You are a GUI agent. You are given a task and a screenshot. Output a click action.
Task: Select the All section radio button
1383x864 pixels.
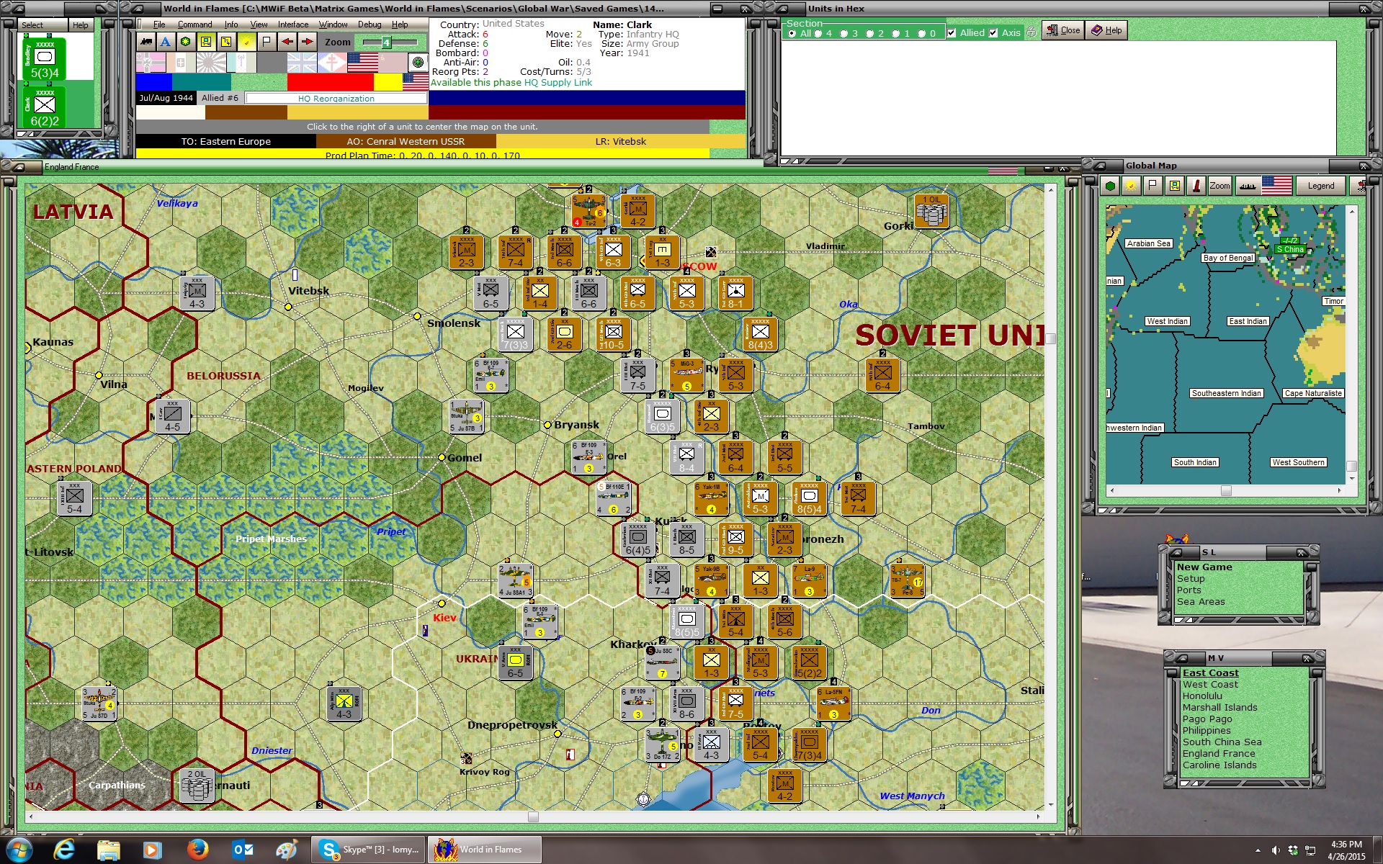[792, 33]
